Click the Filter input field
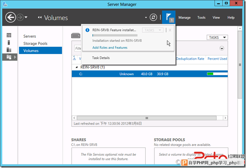The height and width of the screenshot is (168, 246). pyautogui.click(x=78, y=48)
